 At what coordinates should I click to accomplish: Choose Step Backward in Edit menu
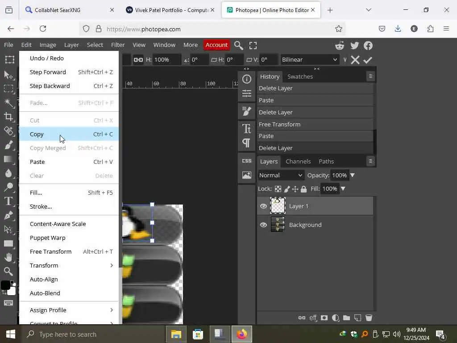click(x=69, y=86)
